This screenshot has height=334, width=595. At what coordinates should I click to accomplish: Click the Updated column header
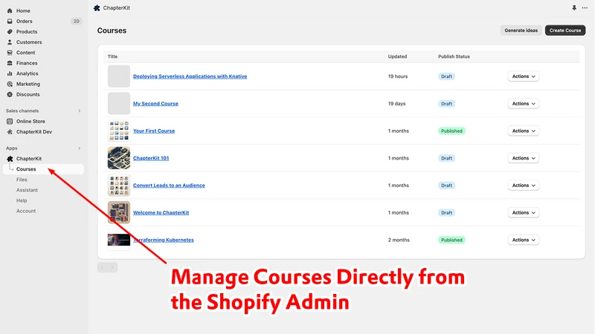point(397,57)
